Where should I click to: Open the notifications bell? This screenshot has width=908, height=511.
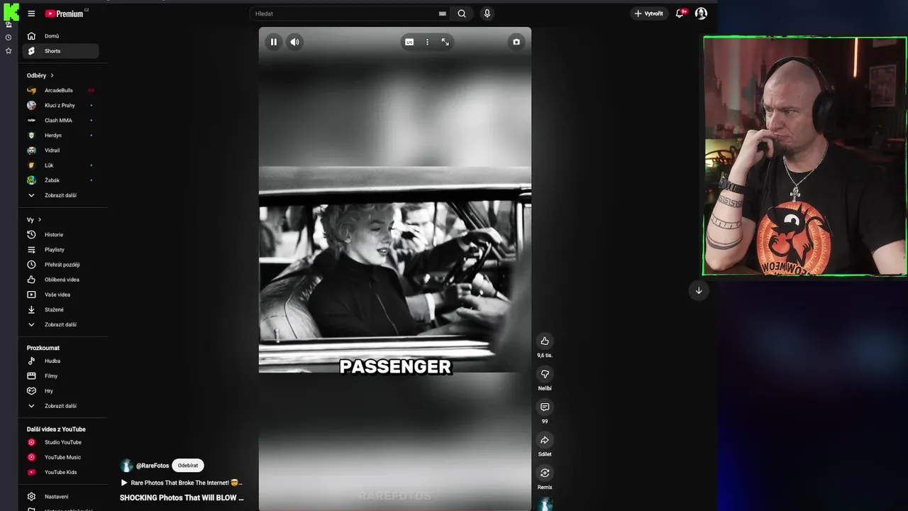coord(680,13)
